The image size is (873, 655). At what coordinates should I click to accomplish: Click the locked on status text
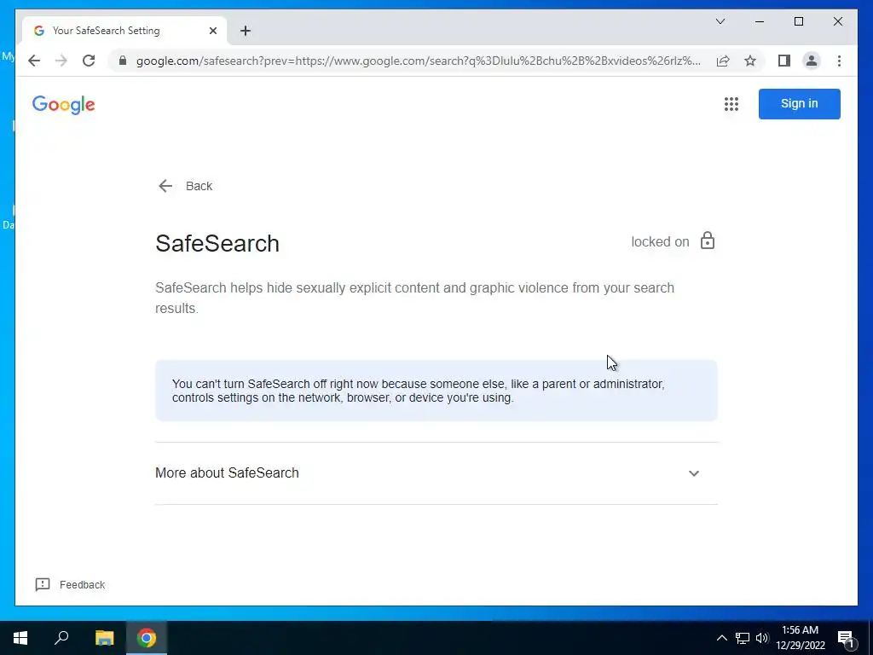tap(660, 241)
